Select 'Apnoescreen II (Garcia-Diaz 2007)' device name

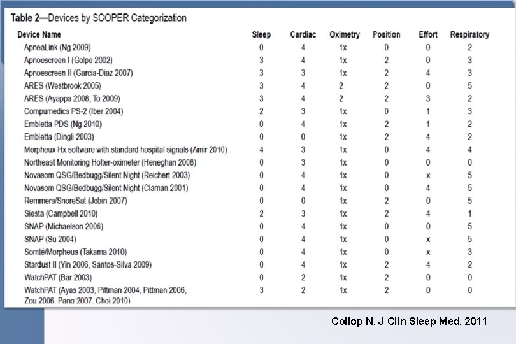pos(78,73)
